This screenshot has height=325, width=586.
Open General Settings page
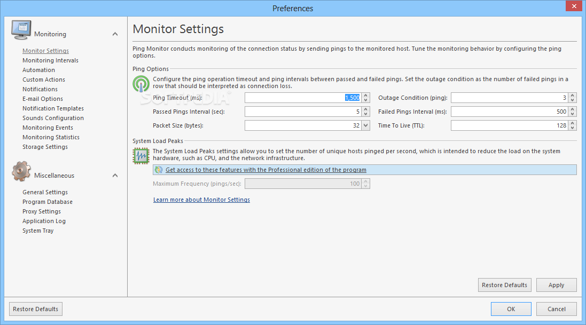tap(45, 192)
